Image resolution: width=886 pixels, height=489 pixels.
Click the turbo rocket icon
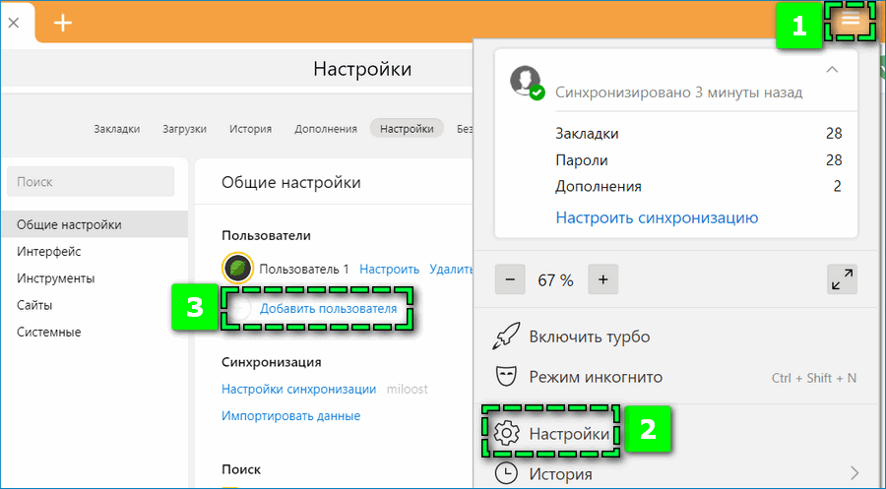tap(506, 336)
